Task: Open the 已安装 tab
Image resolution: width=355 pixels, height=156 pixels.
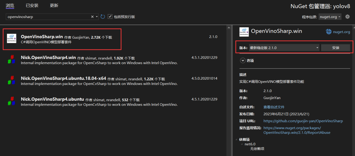Action: click(x=32, y=6)
